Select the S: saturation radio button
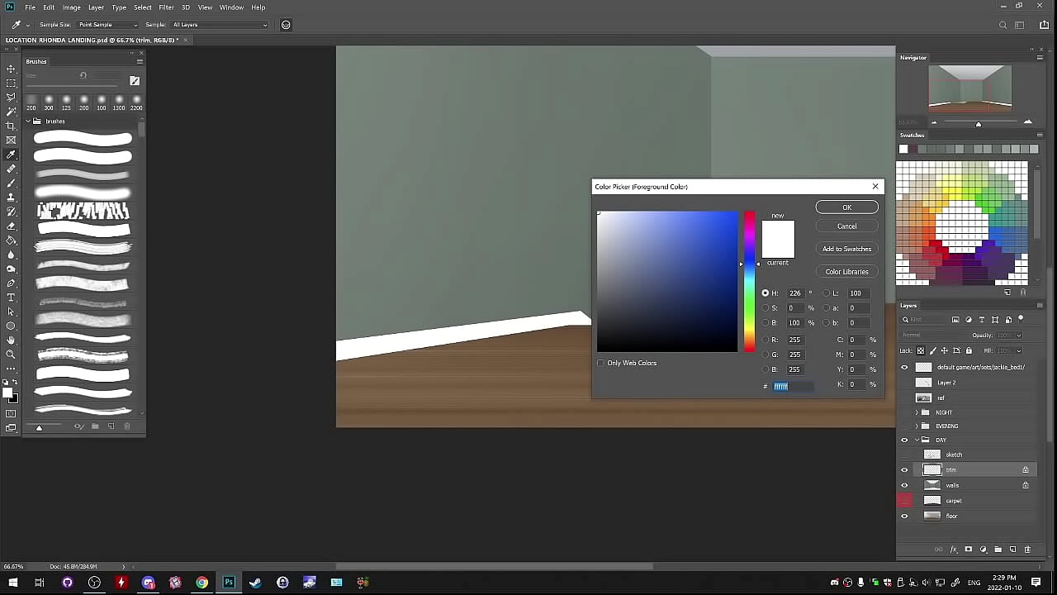The height and width of the screenshot is (595, 1057). (x=765, y=308)
